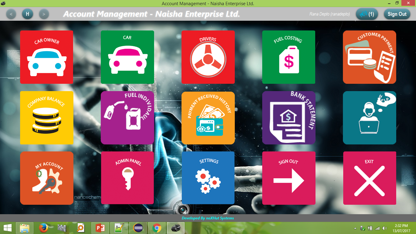Open Notepad++ from the taskbar
The width and height of the screenshot is (416, 234).
[119, 228]
